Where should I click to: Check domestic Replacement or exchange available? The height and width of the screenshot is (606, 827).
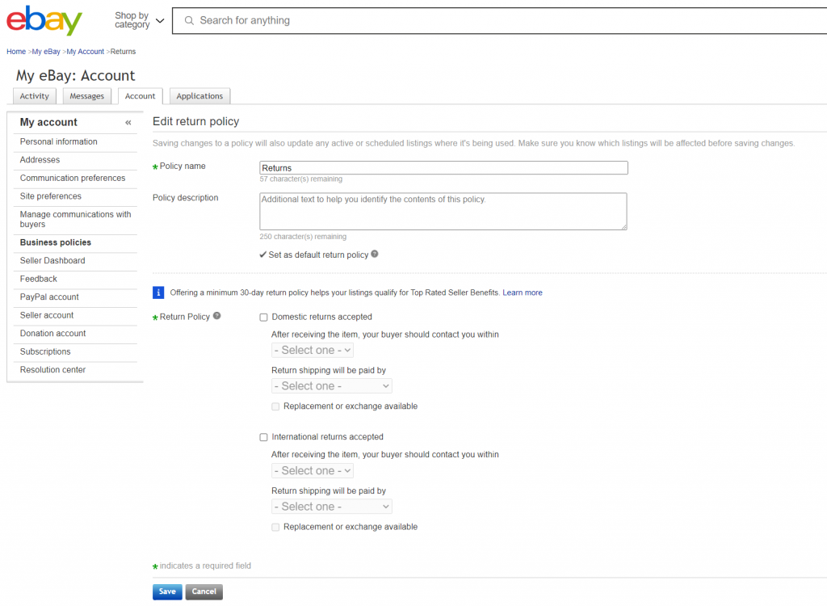pos(275,406)
